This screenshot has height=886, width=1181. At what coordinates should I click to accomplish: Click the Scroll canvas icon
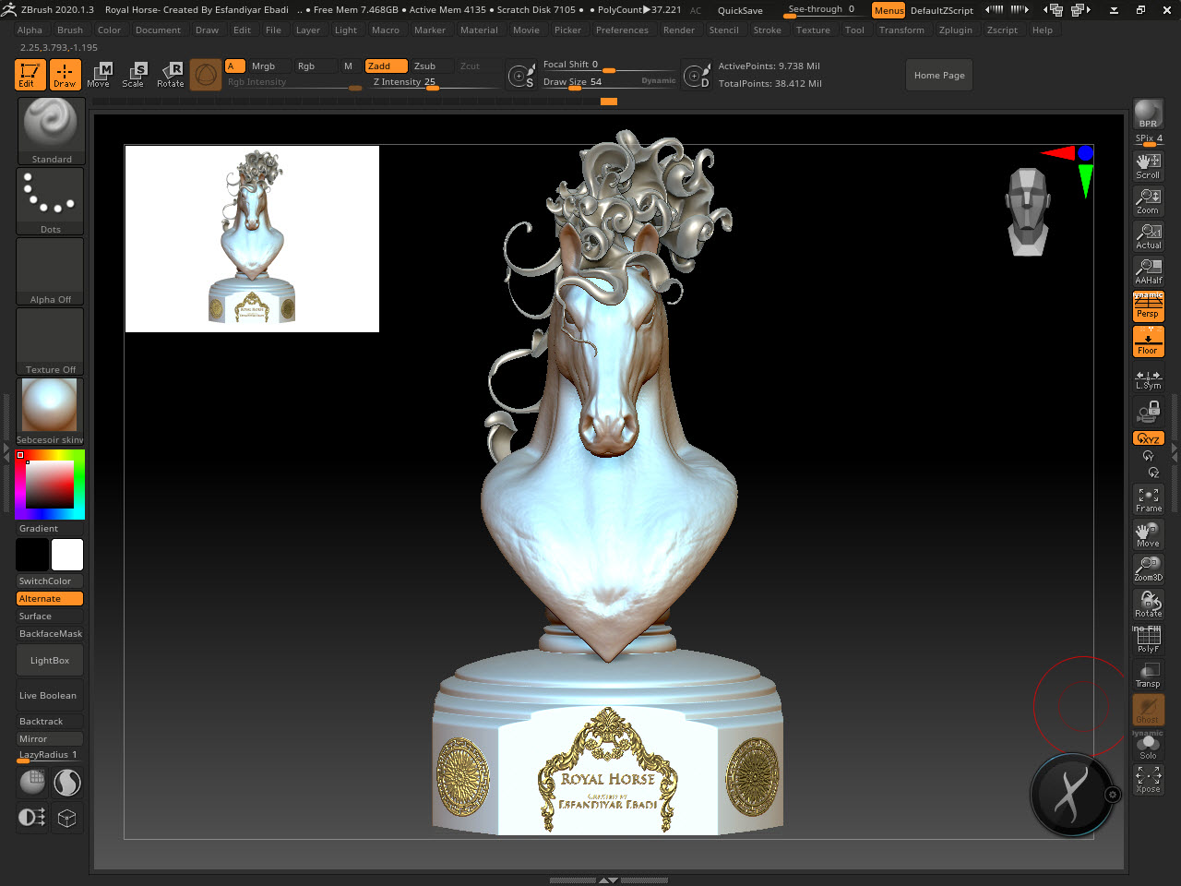(x=1148, y=165)
